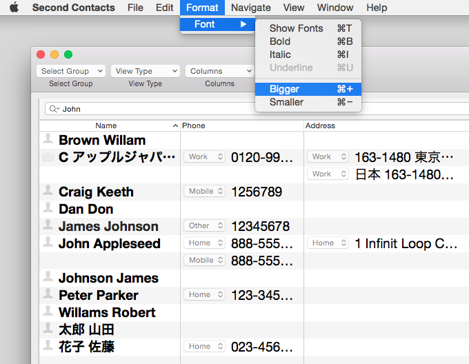Viewport: 469px width, 364px height.
Task: Click person icon beside Johnson James
Action: click(48, 276)
